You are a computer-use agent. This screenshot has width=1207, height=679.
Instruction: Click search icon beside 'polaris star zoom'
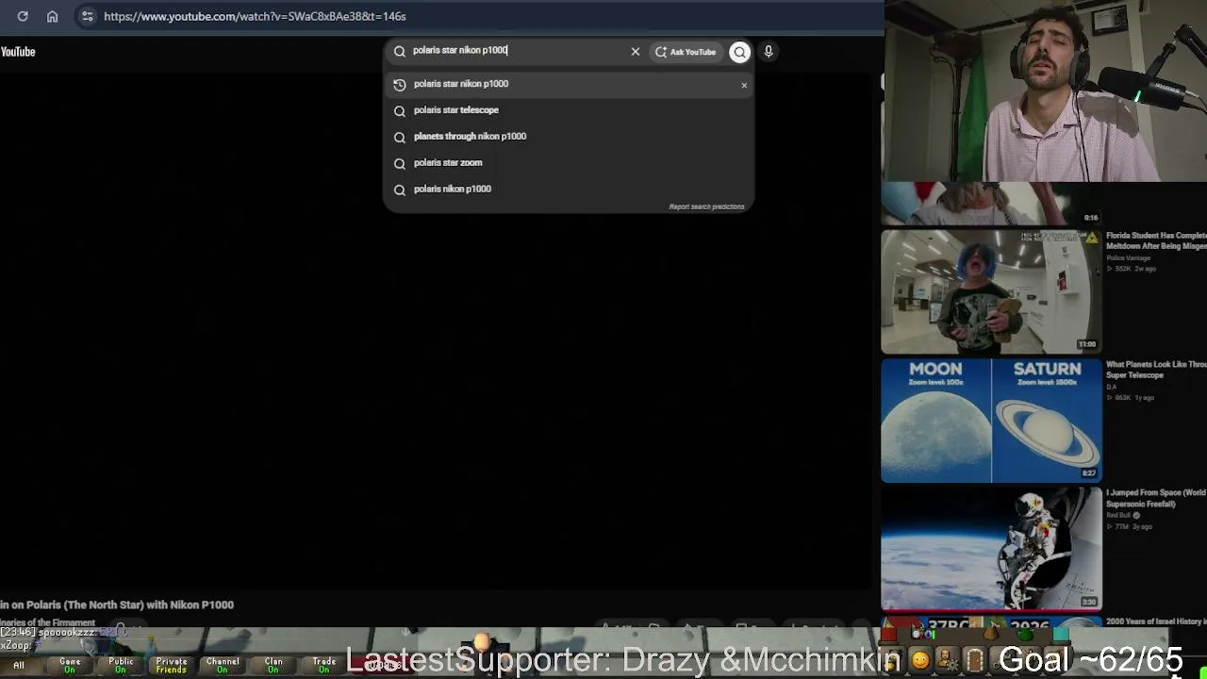(x=400, y=164)
